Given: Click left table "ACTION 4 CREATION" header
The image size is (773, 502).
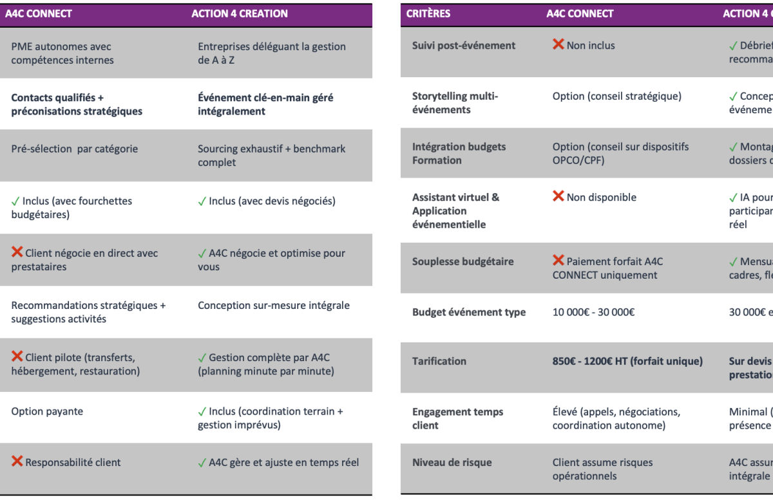Looking at the screenshot, I should (240, 14).
